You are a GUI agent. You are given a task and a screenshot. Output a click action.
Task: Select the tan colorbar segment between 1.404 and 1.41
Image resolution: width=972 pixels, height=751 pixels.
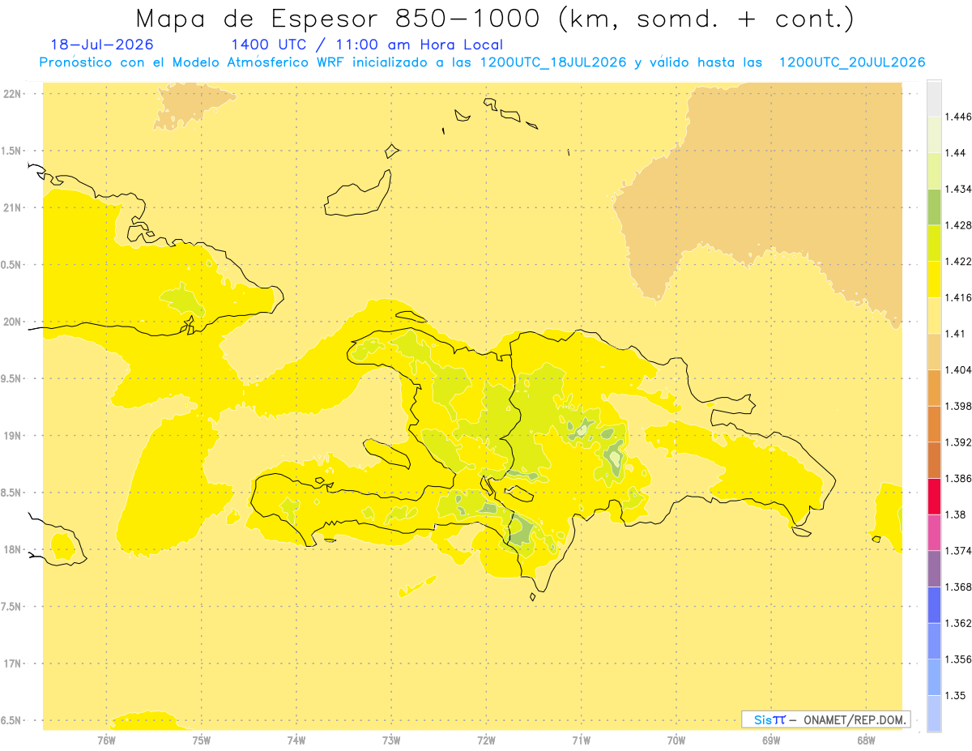coord(934,352)
